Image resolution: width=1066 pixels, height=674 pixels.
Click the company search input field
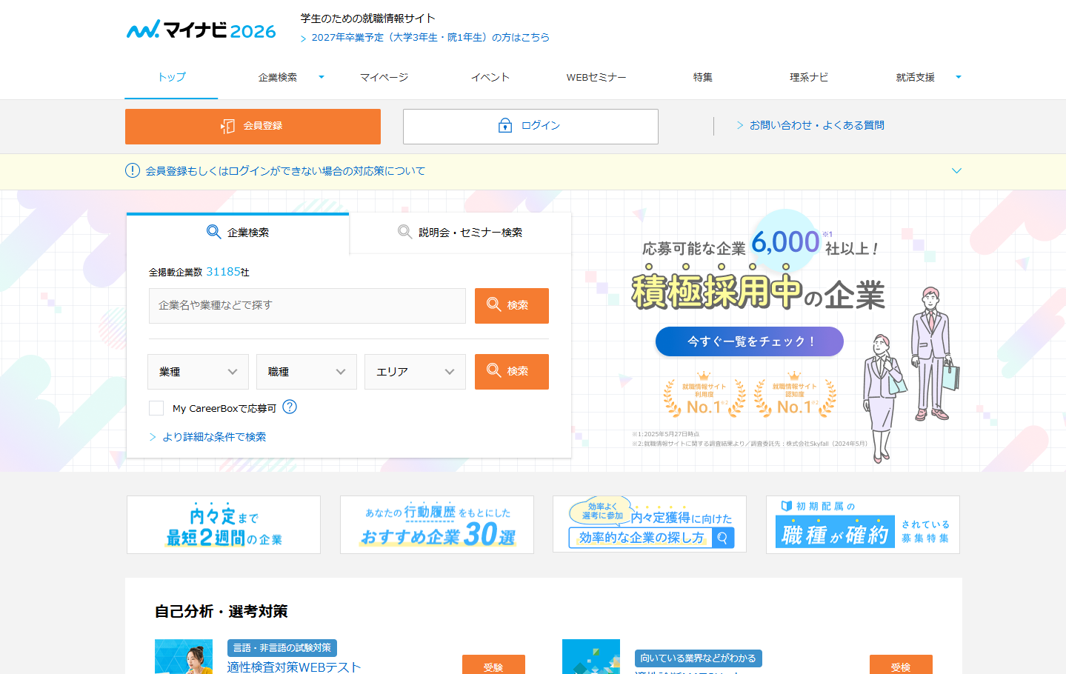point(306,305)
